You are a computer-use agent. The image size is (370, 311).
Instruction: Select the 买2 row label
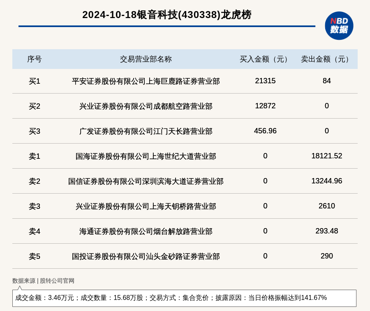pos(35,106)
